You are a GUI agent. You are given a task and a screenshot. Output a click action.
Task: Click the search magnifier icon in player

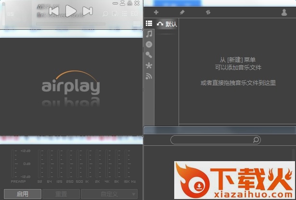[x=105, y=13]
